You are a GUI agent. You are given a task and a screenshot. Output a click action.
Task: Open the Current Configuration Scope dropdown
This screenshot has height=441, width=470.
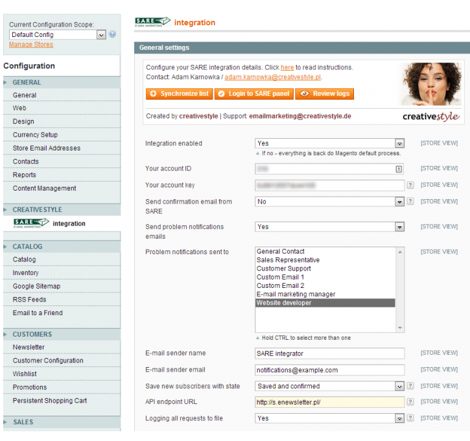tap(58, 35)
